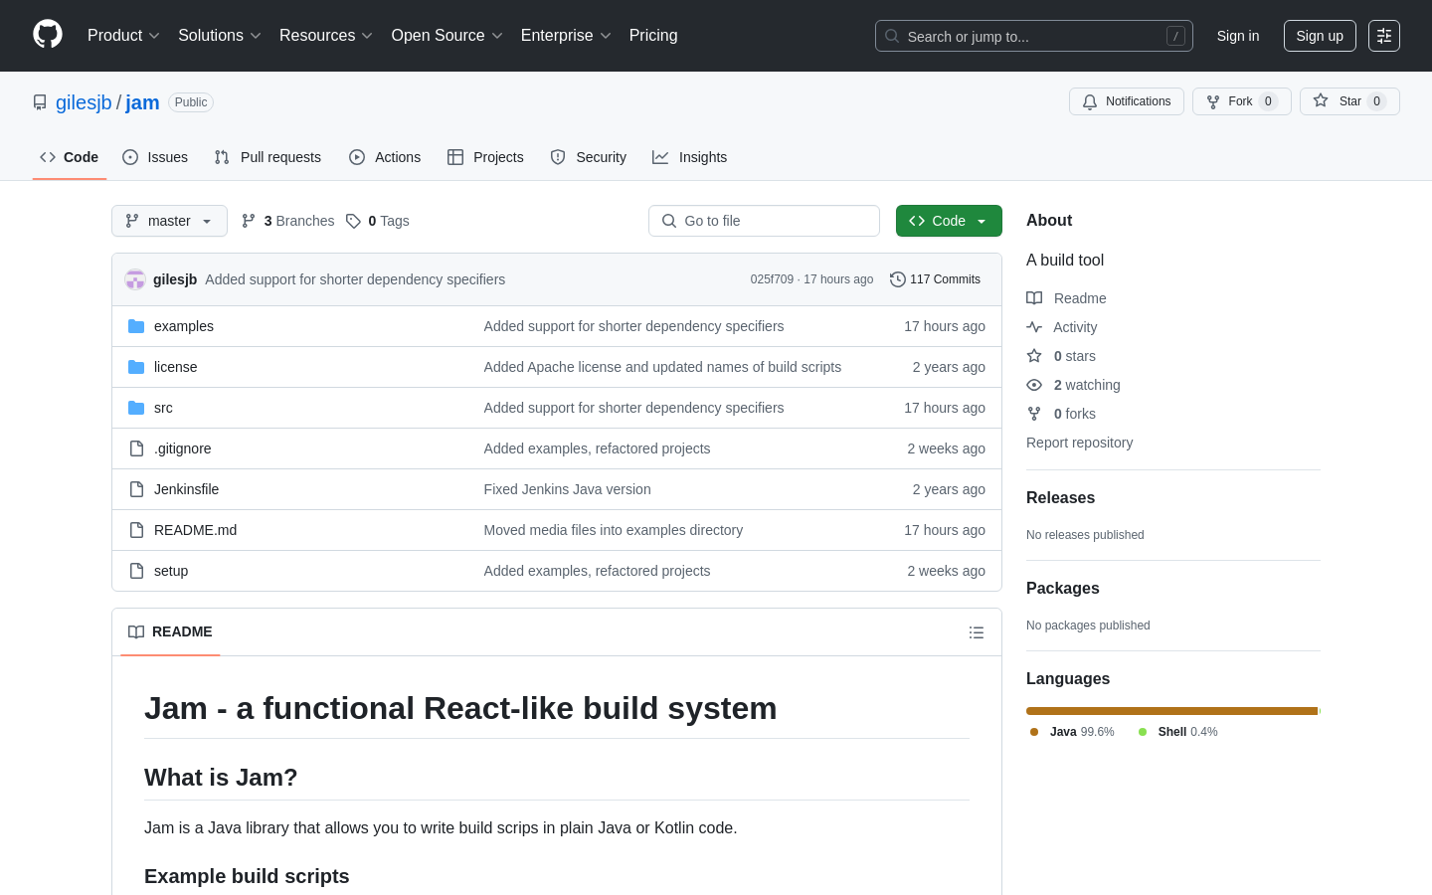Viewport: 1432px width, 895px height.
Task: Click the repository icon beside gilesjb
Action: 40,102
